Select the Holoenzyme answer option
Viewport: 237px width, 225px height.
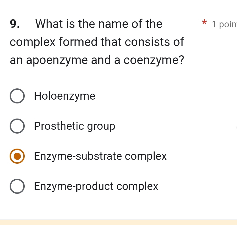[17, 96]
